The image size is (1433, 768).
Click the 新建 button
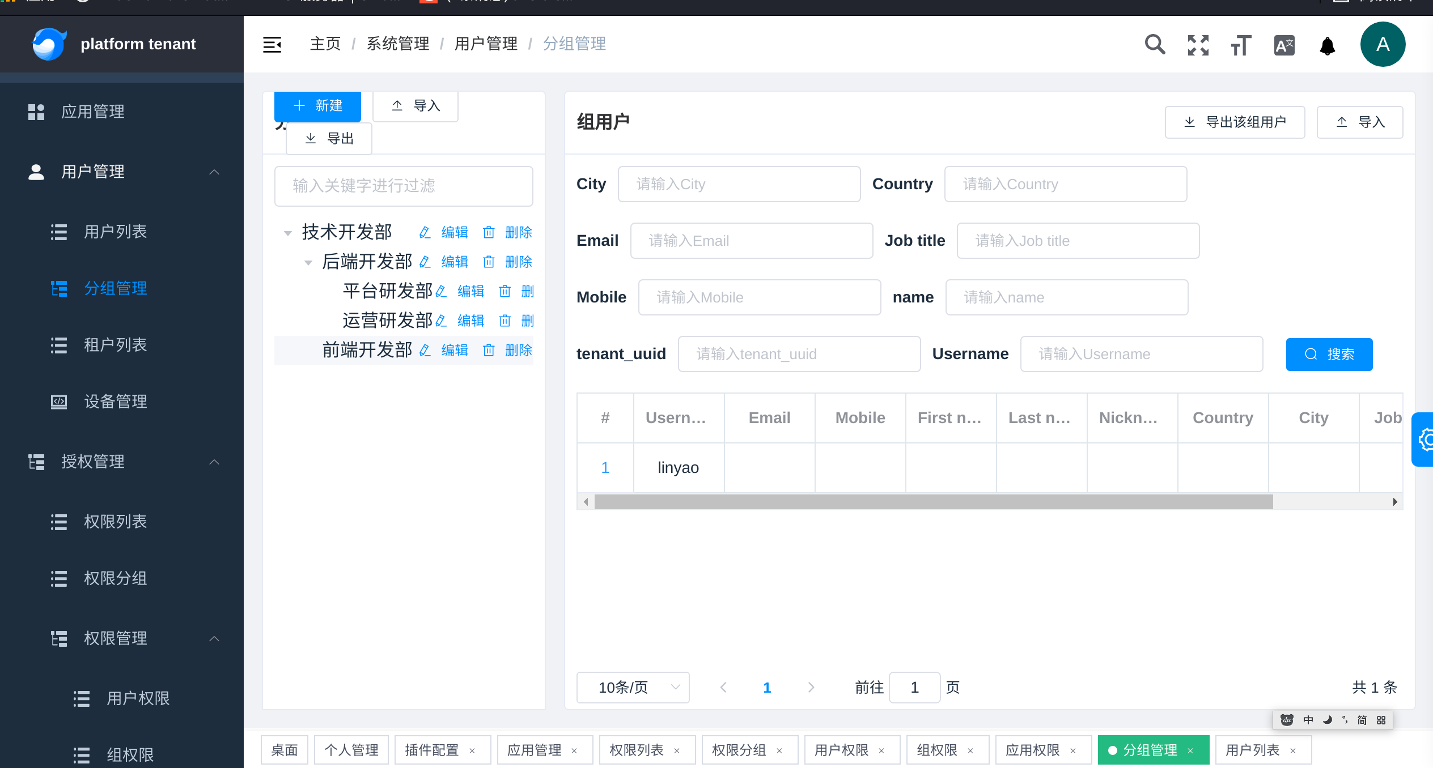click(317, 106)
